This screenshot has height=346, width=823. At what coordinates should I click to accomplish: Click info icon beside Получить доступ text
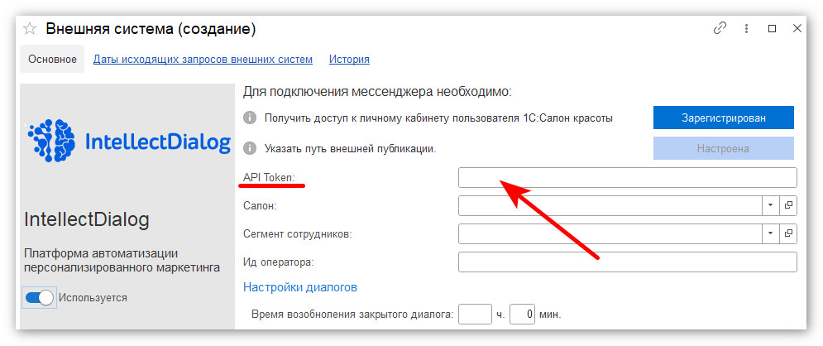(x=250, y=118)
